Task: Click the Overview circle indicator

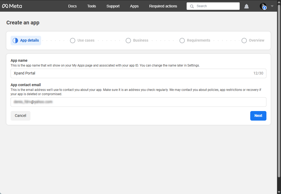Action: coord(244,41)
